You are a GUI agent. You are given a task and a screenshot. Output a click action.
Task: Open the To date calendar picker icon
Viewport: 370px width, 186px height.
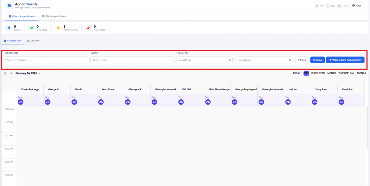(x=290, y=60)
